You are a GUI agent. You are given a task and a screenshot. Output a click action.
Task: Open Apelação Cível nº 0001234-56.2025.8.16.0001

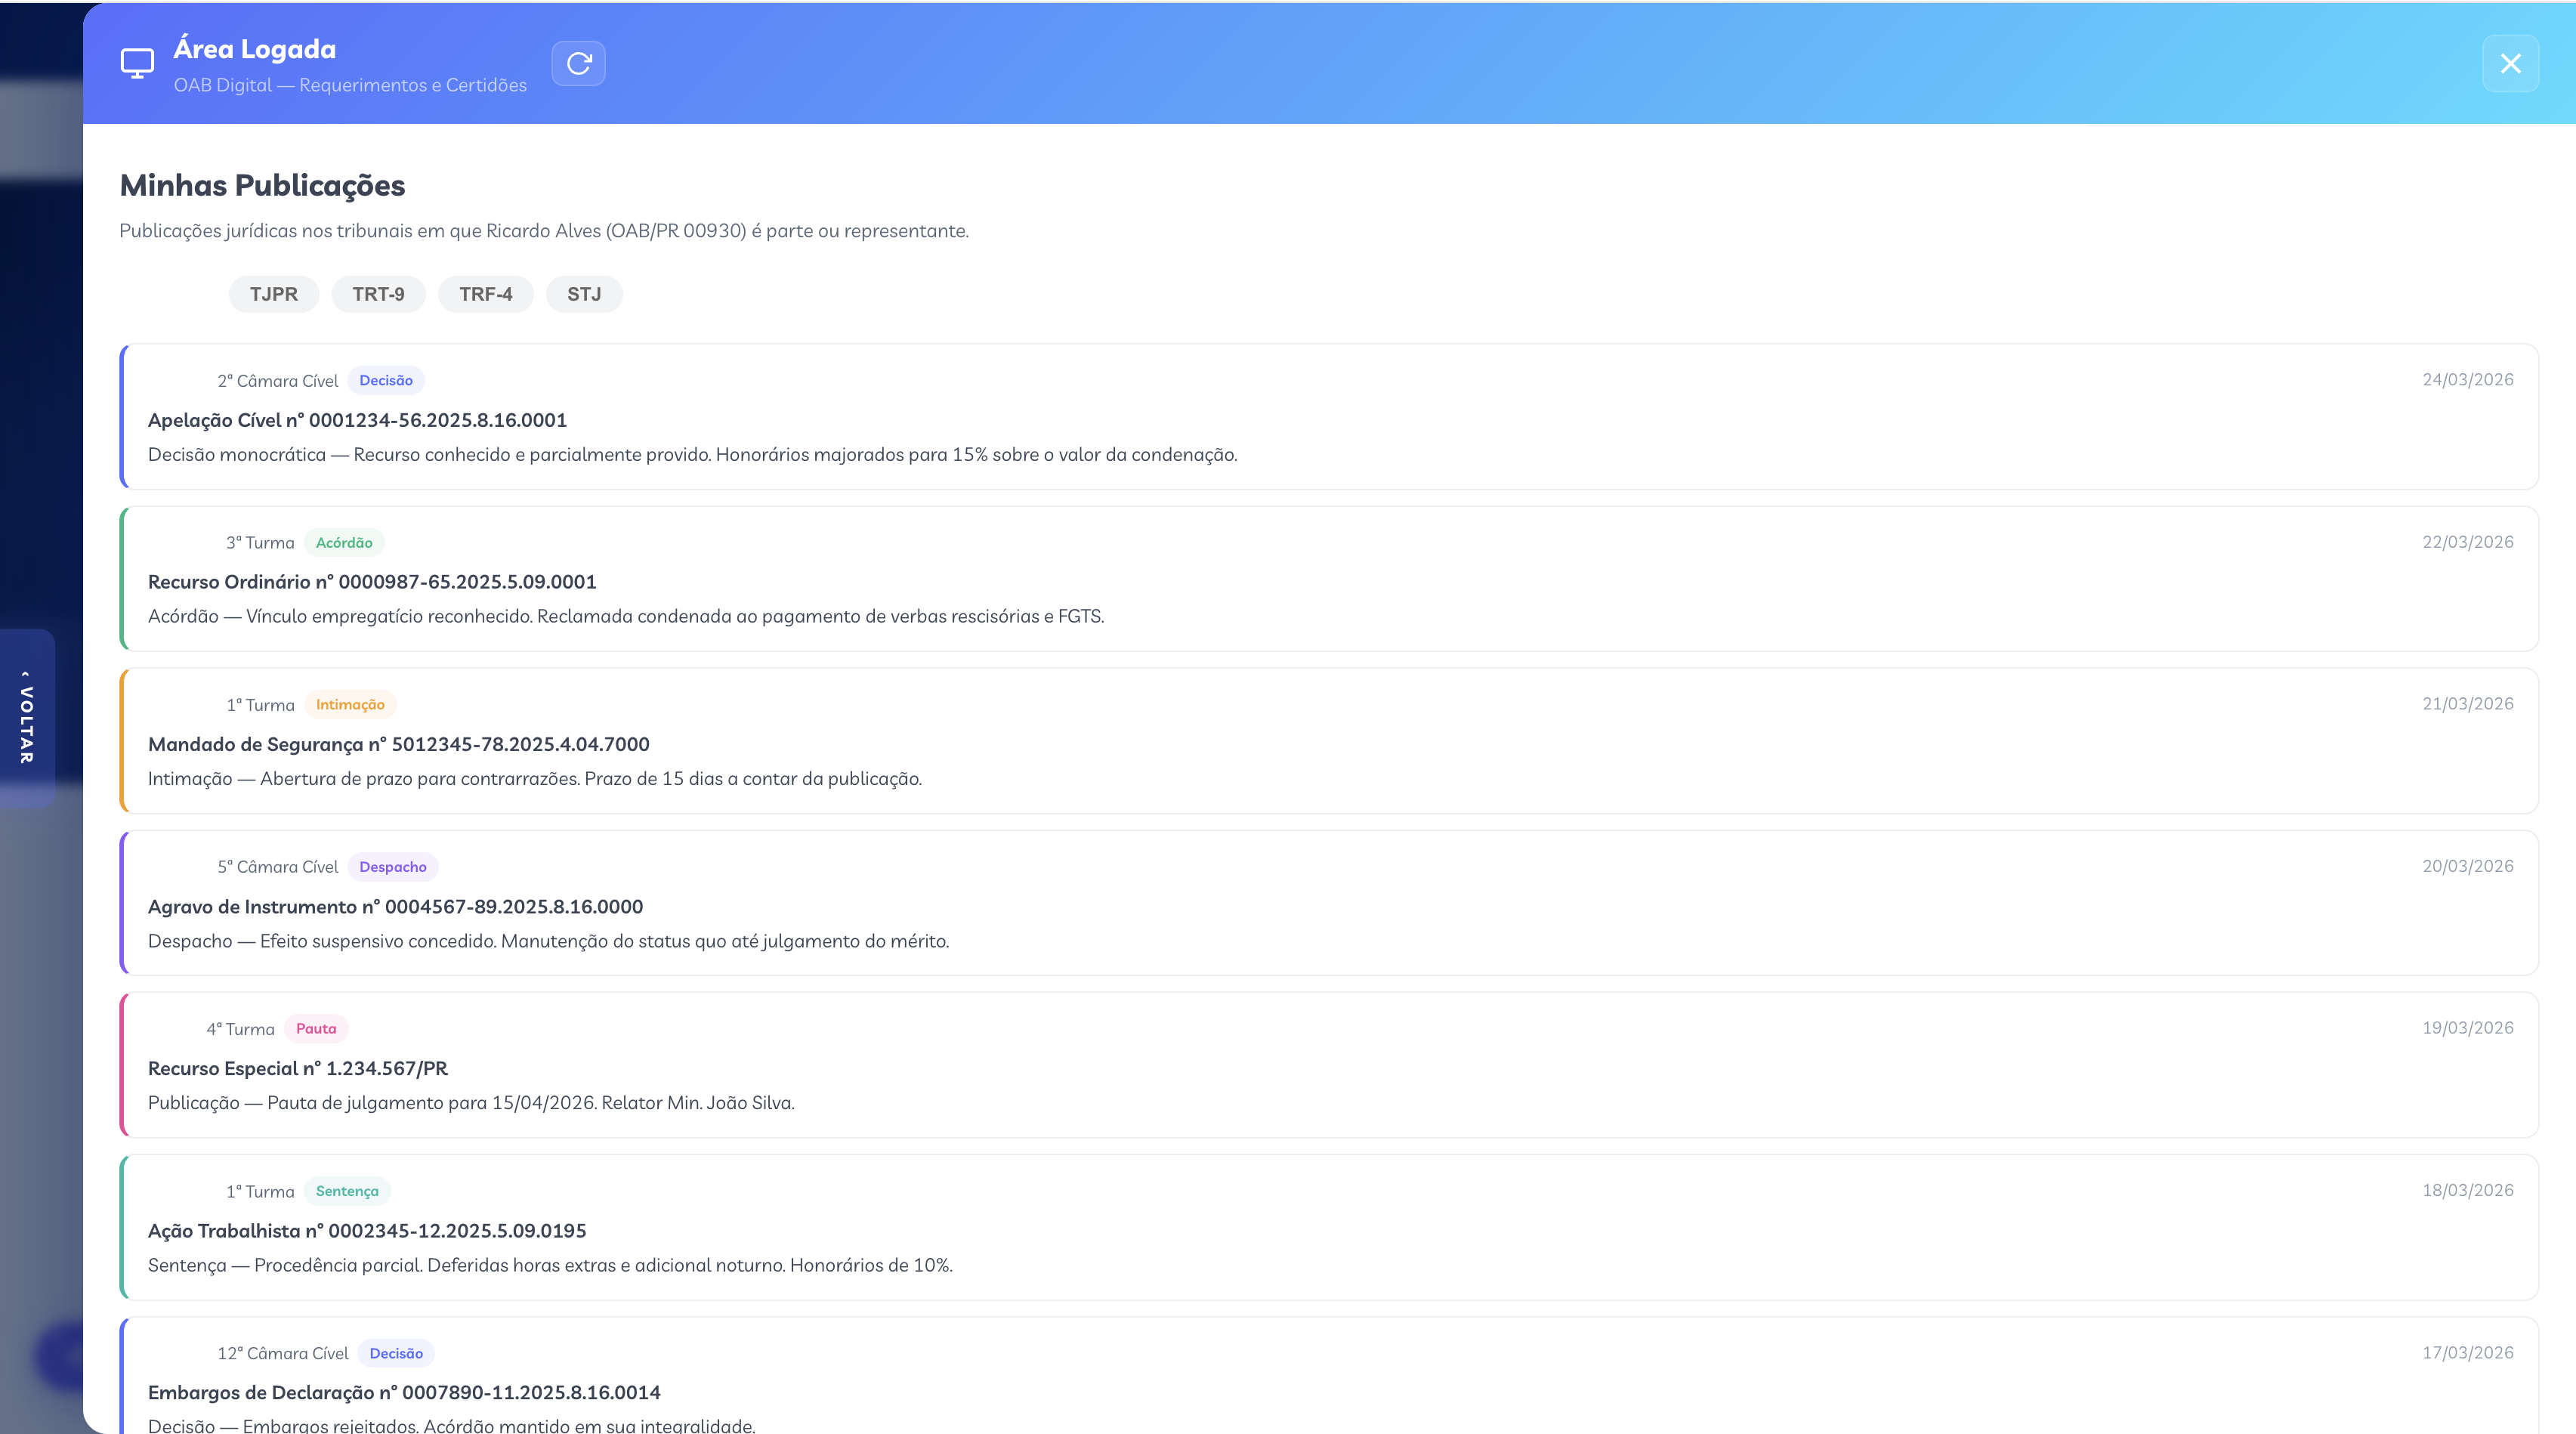click(357, 420)
